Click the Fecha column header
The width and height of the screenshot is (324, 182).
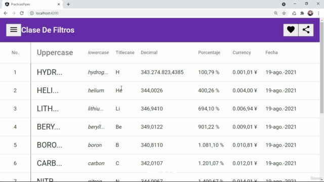point(272,53)
